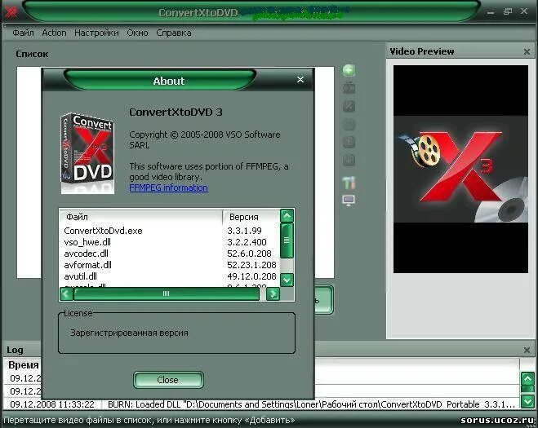Select the avformat.dll row

click(x=170, y=265)
